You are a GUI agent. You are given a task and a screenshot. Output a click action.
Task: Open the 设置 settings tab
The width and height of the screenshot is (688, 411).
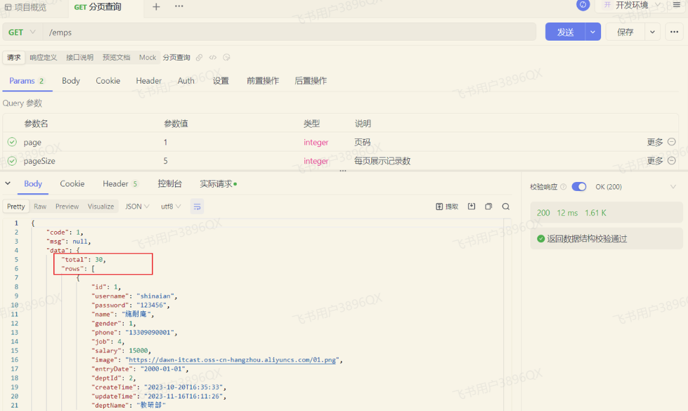click(221, 81)
